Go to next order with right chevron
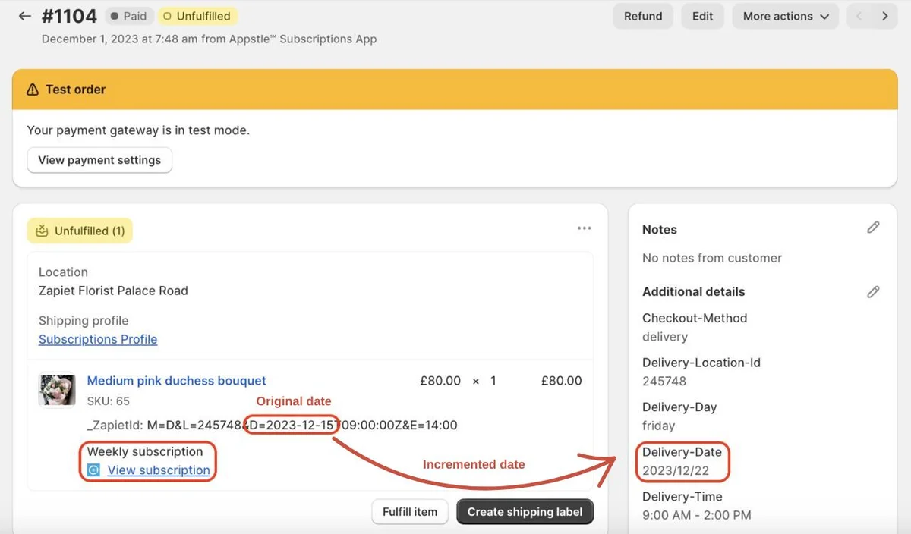911x534 pixels. (x=885, y=16)
